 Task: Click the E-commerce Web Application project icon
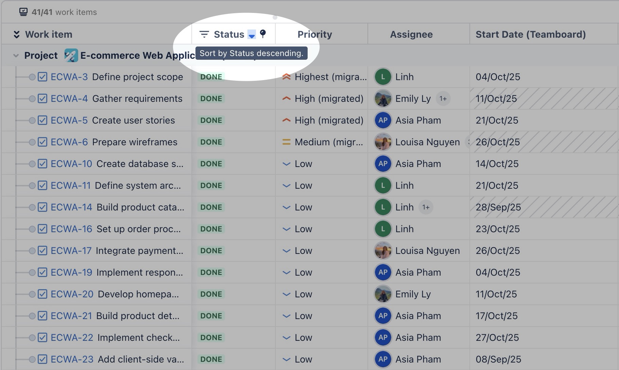pos(71,56)
